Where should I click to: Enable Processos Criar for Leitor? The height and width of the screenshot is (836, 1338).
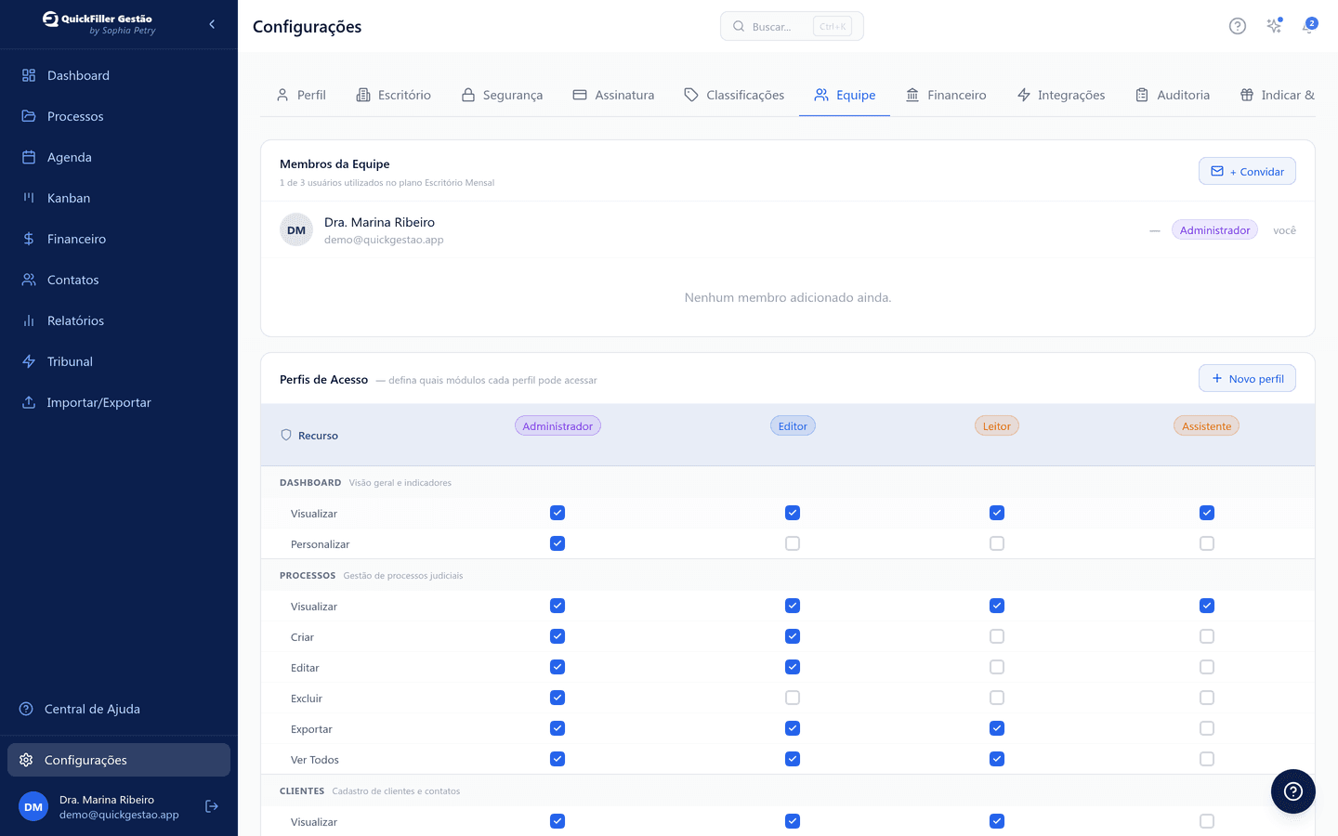[997, 636]
